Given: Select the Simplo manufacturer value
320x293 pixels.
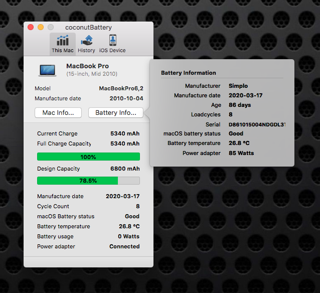Looking at the screenshot, I should pyautogui.click(x=238, y=86).
